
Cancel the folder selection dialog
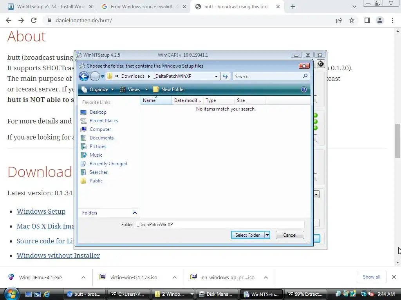(290, 235)
